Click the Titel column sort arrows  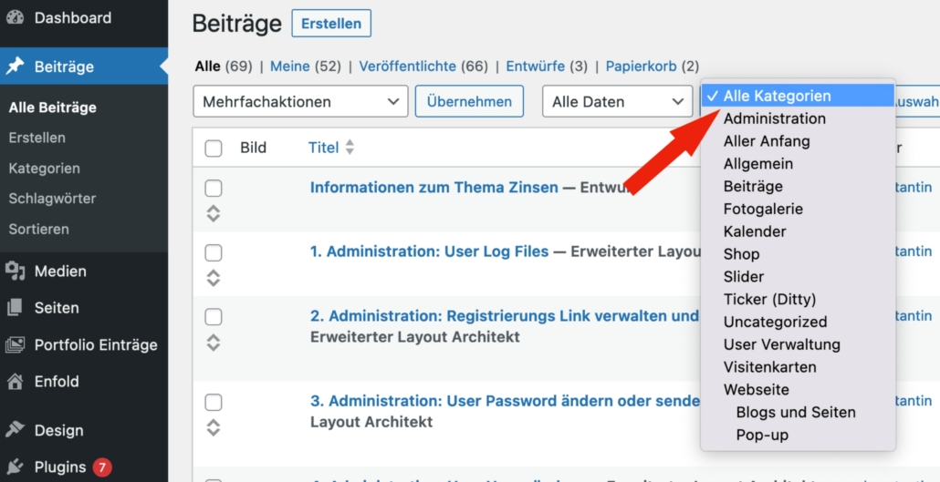coord(350,148)
